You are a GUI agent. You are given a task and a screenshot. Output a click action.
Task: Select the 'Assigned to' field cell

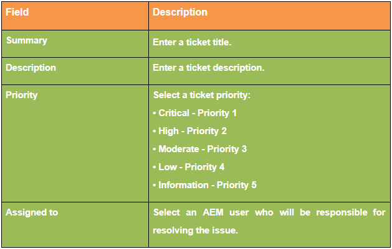click(32, 212)
